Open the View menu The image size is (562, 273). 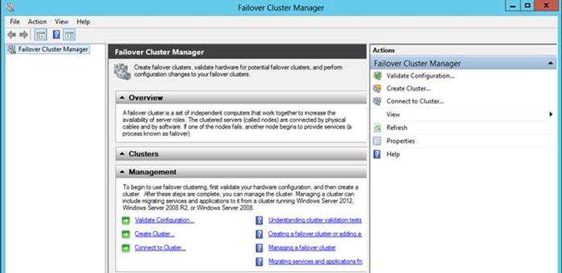tap(62, 22)
